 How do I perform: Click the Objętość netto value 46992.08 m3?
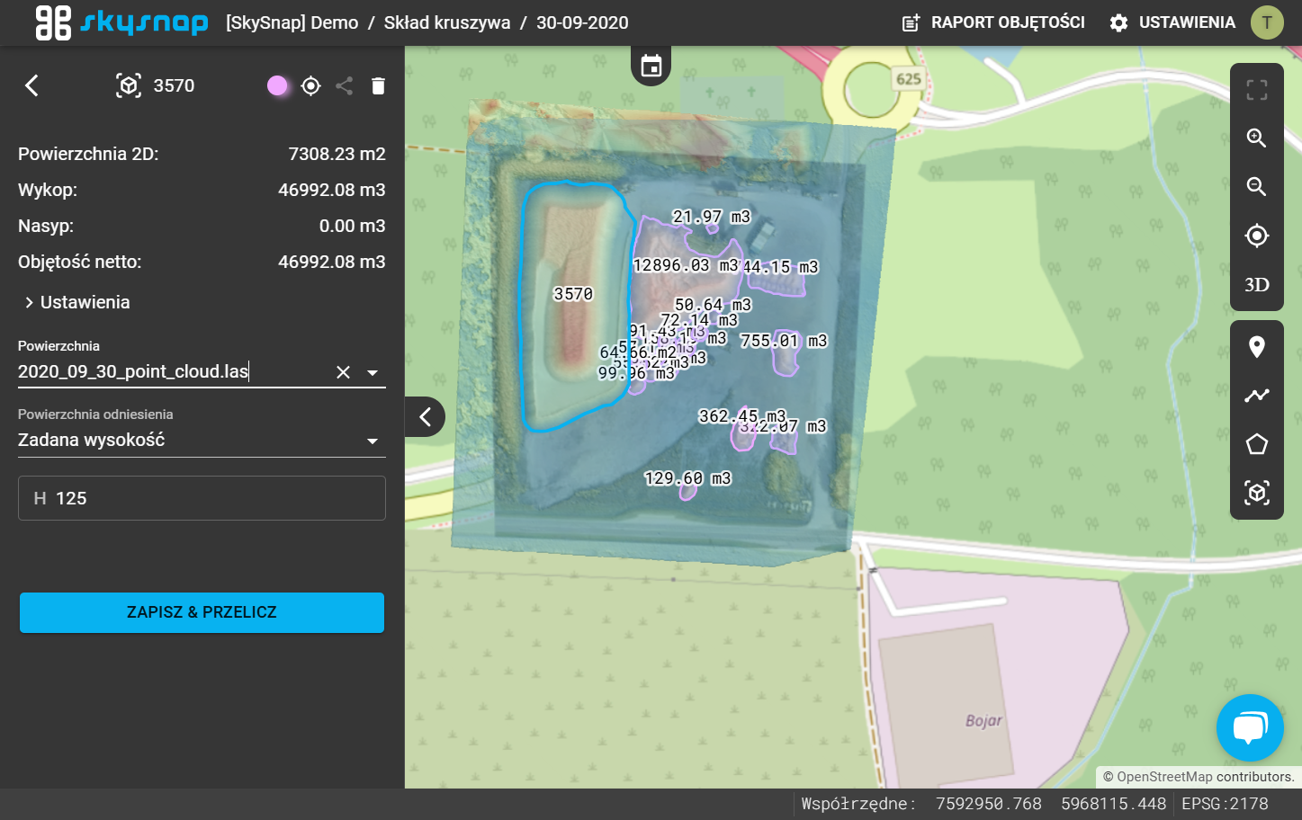(332, 262)
